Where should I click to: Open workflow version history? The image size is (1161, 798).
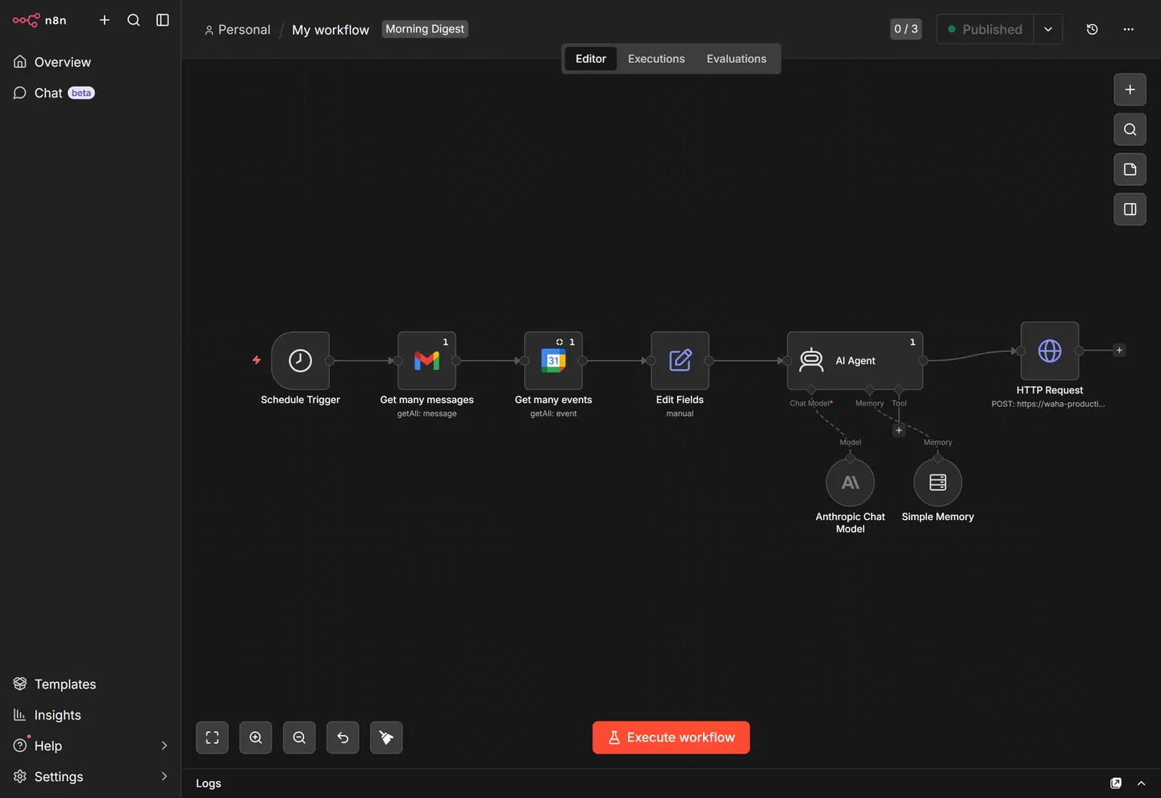1092,29
